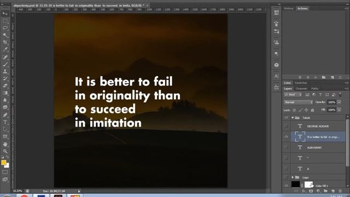Select the Eraser tool
The image size is (350, 197).
tap(5, 85)
